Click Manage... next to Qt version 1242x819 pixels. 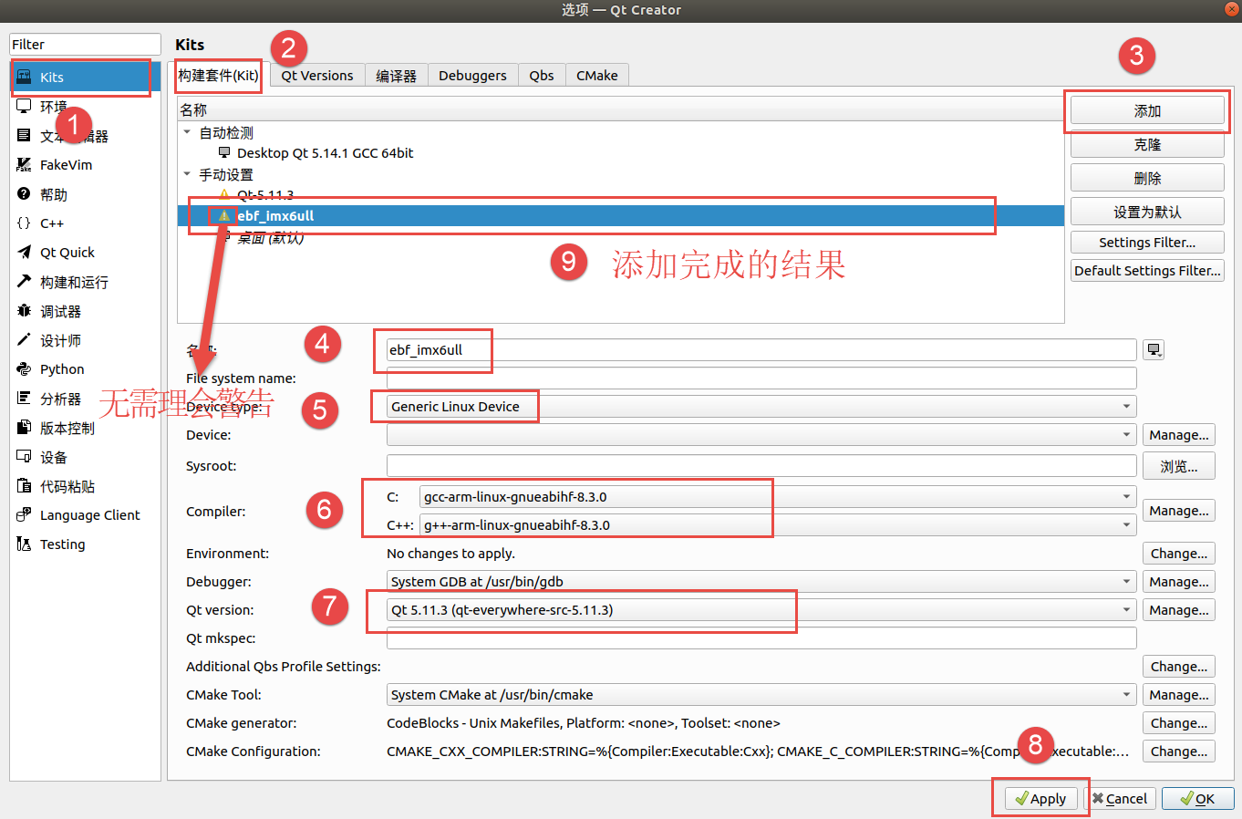[x=1179, y=610]
